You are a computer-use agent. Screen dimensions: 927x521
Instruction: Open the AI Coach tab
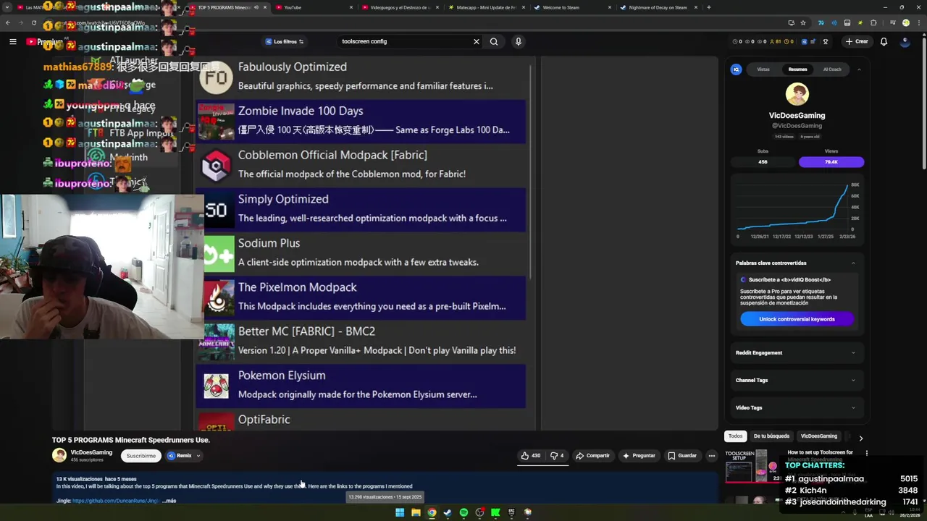[832, 69]
